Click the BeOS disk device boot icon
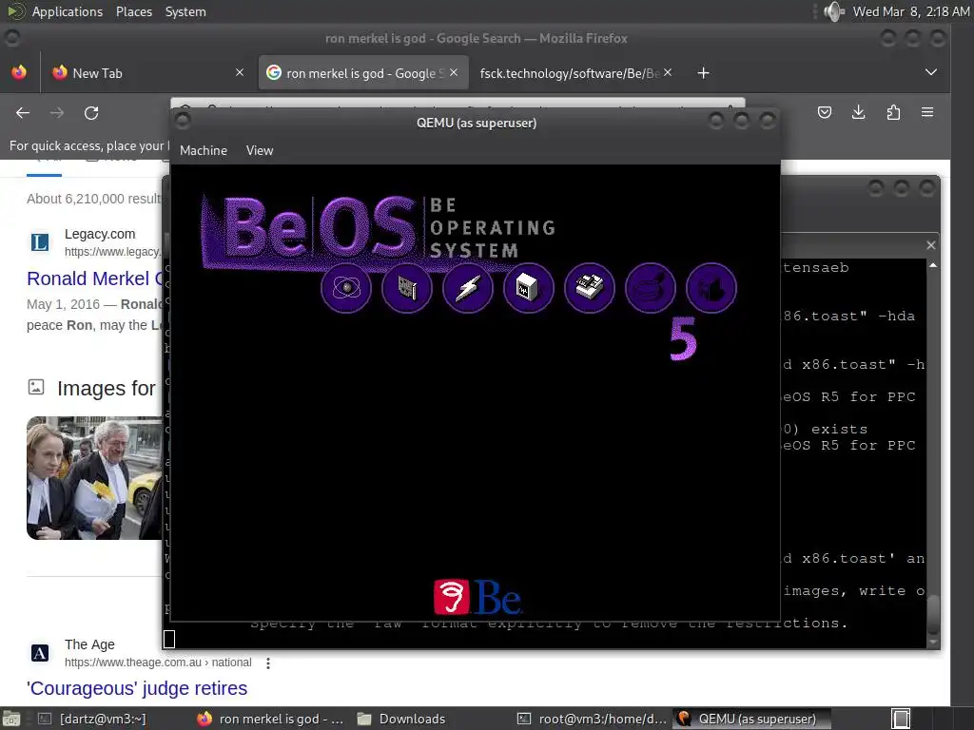This screenshot has width=974, height=730. pyautogui.click(x=529, y=288)
